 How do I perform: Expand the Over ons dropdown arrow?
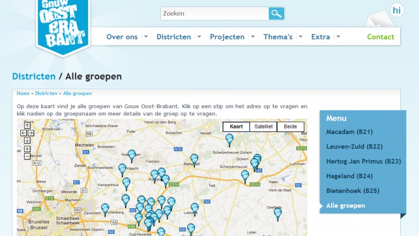[146, 37]
